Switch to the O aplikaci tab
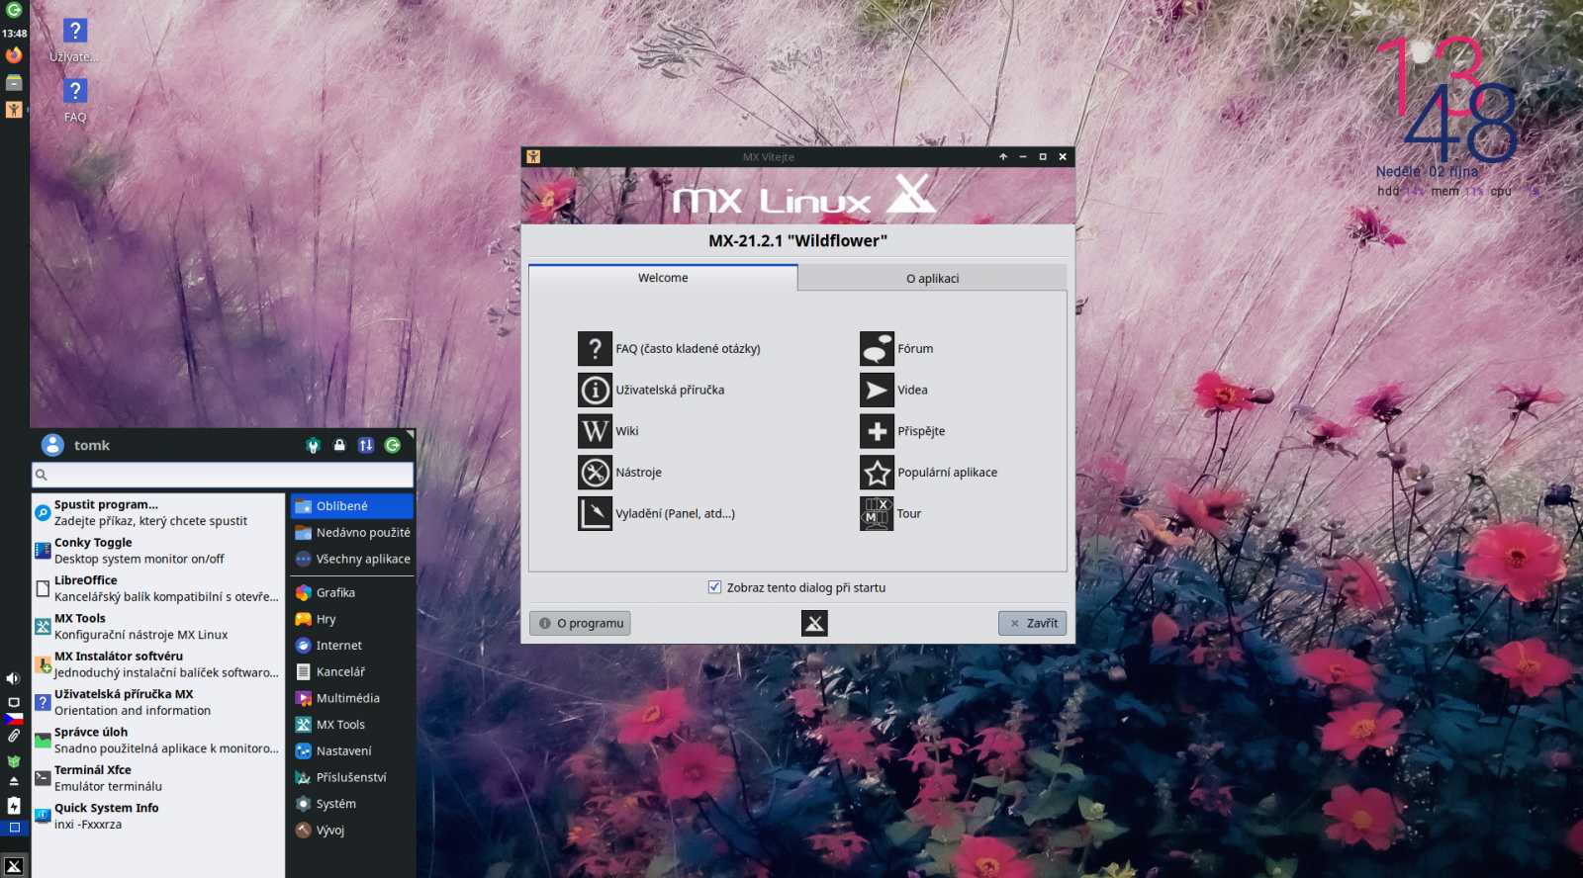Image resolution: width=1583 pixels, height=878 pixels. [932, 279]
